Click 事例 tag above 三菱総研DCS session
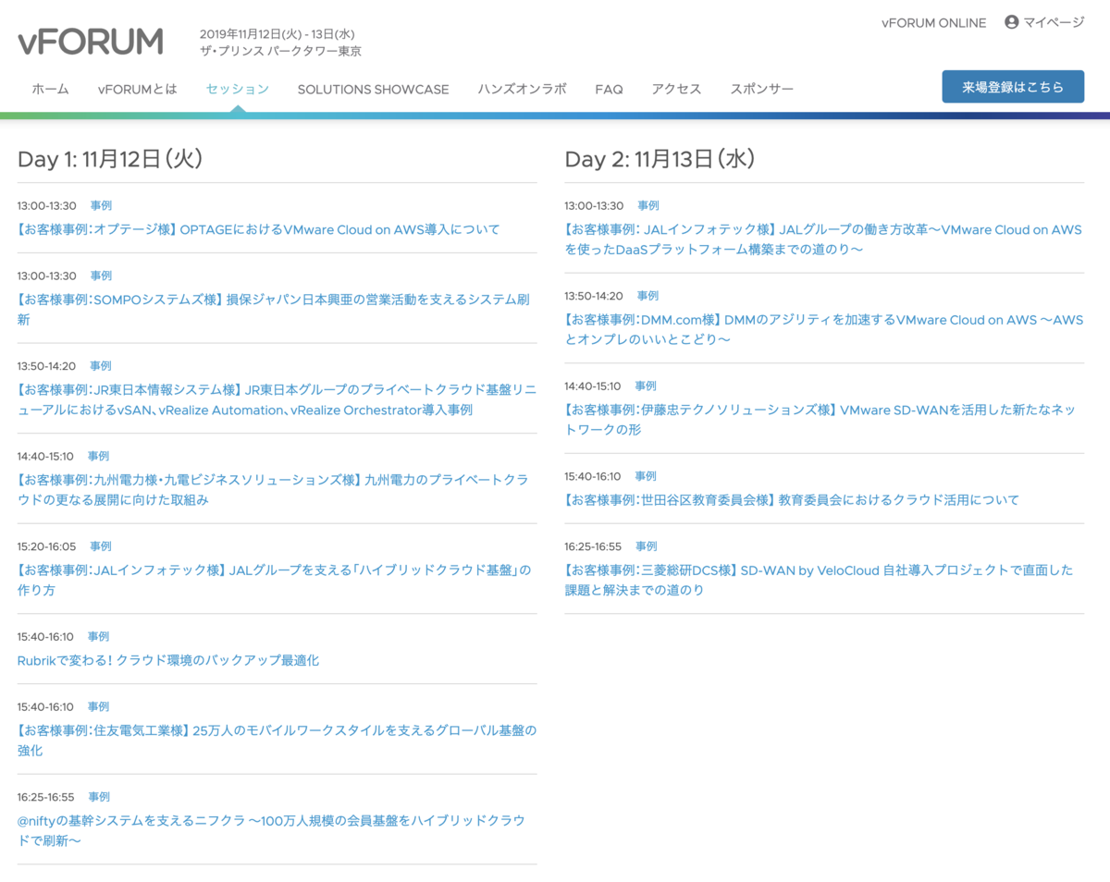Image resolution: width=1110 pixels, height=882 pixels. tap(647, 546)
